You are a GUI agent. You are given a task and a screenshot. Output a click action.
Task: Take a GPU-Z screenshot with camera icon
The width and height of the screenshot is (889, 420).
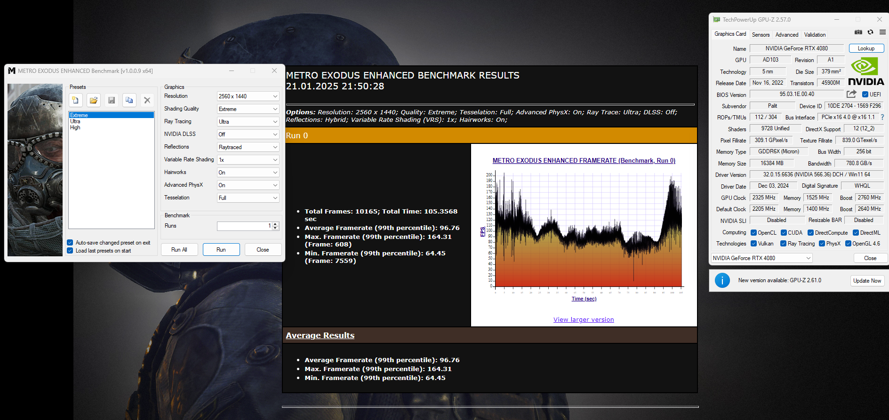858,32
